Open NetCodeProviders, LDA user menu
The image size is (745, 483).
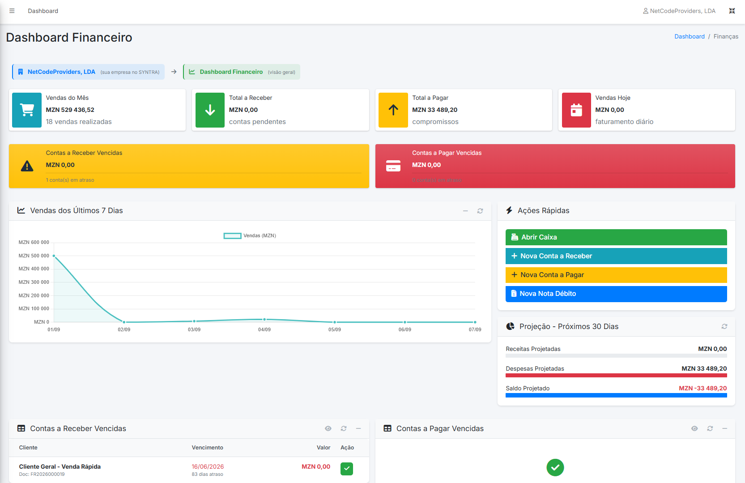(679, 11)
